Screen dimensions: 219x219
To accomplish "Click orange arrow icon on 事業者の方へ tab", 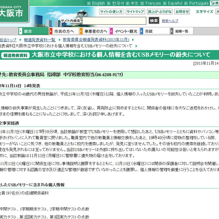I will click(81, 31).
